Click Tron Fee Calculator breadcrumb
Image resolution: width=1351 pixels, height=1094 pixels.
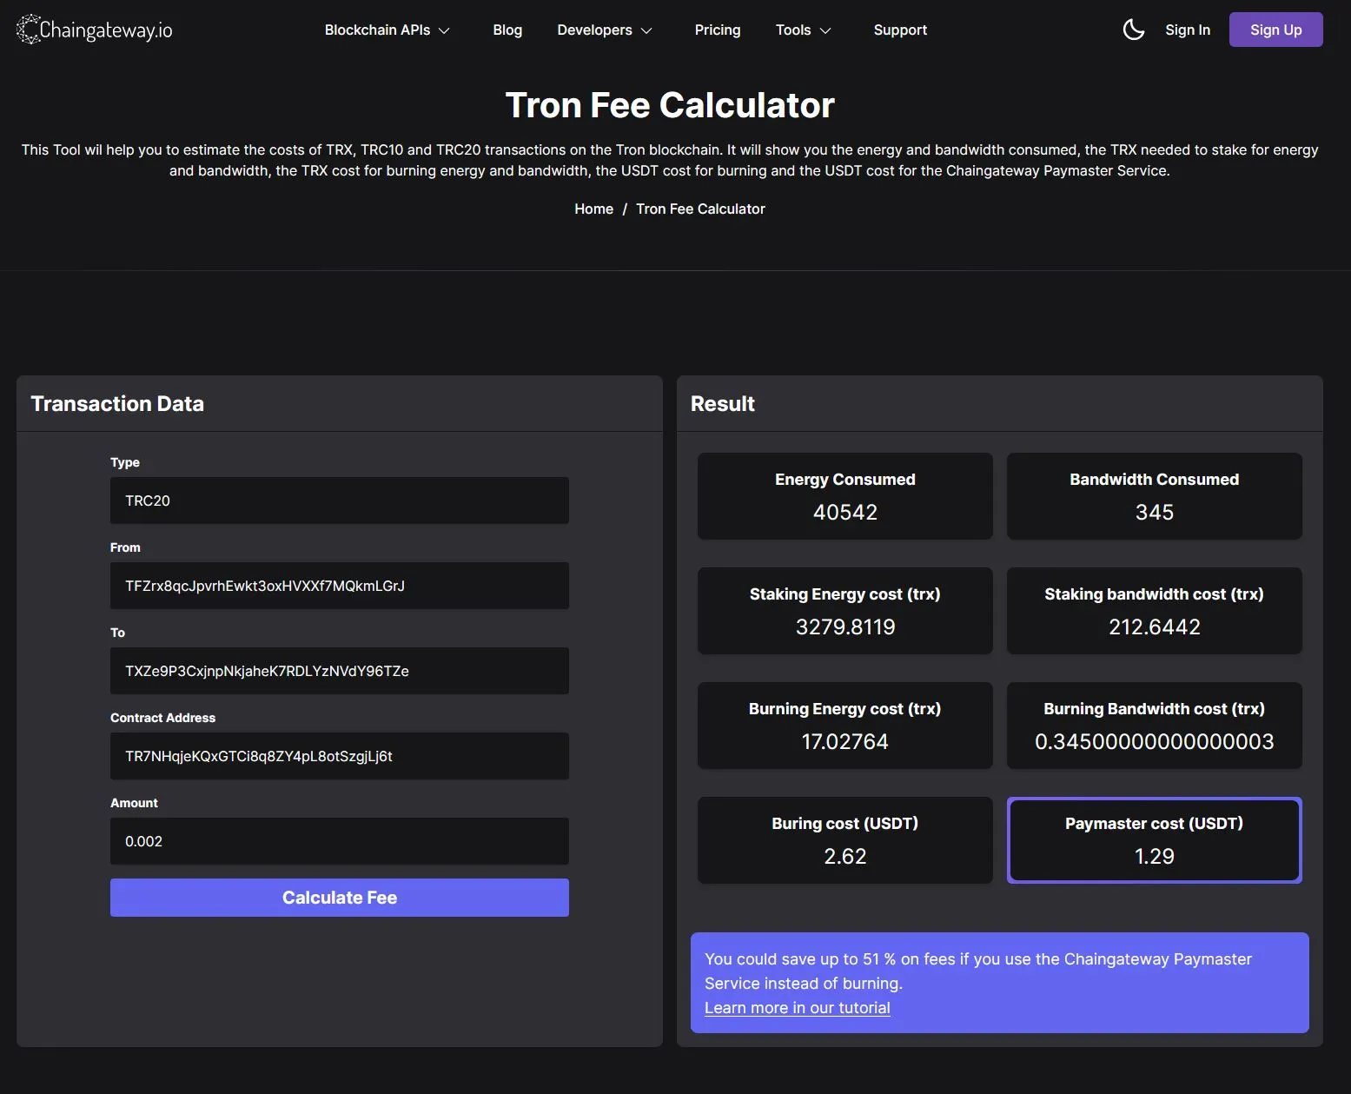point(700,209)
